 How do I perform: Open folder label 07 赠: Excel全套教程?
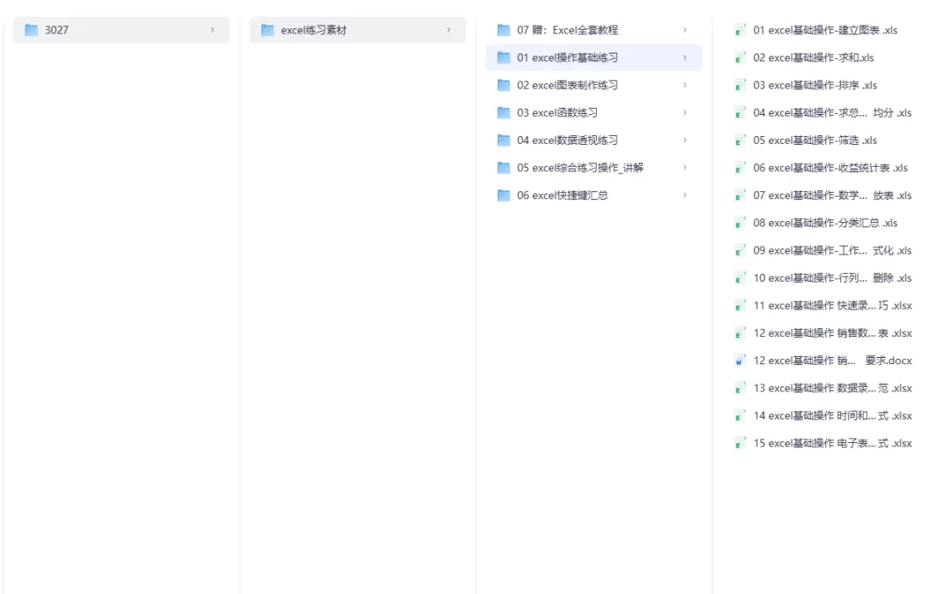(568, 30)
